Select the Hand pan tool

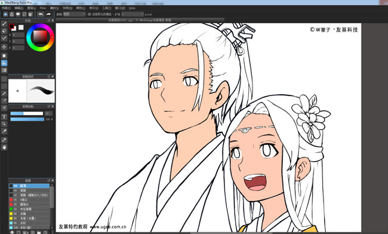4,147
